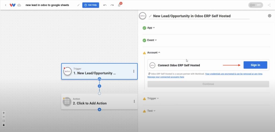Open the Trigger node three-dot menu
Screen dimensions: 275x132
pyautogui.click(x=134, y=71)
